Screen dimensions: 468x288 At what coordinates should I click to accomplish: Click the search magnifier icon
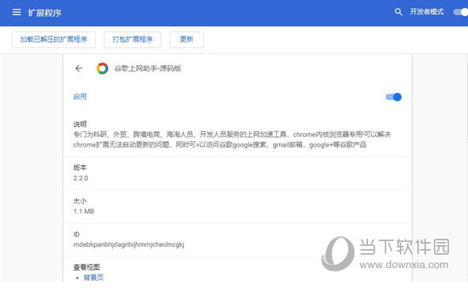[398, 12]
